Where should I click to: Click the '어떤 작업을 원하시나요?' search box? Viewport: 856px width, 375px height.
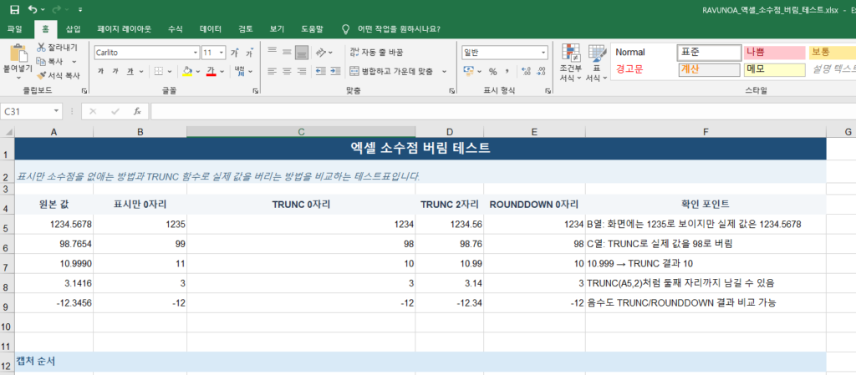click(399, 29)
